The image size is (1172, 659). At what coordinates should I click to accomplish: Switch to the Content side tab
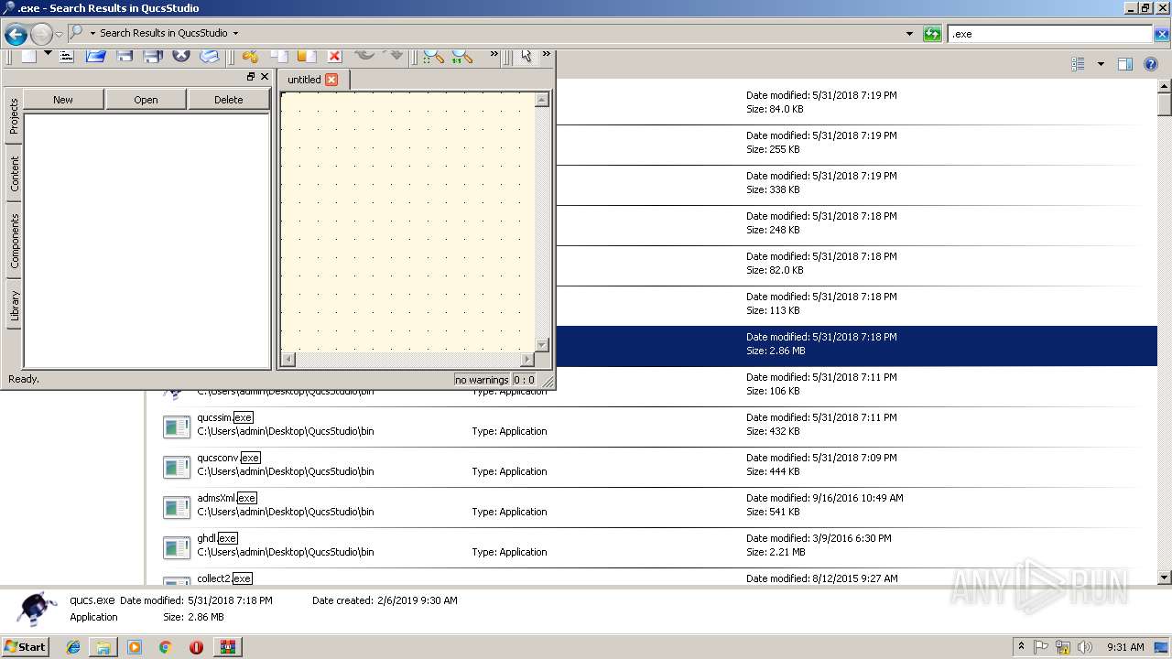click(14, 174)
